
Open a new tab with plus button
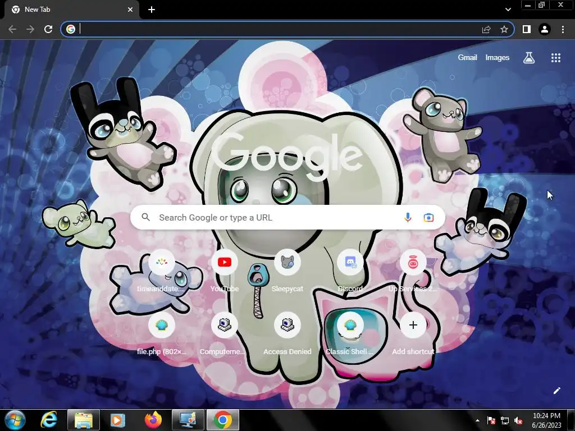[152, 10]
